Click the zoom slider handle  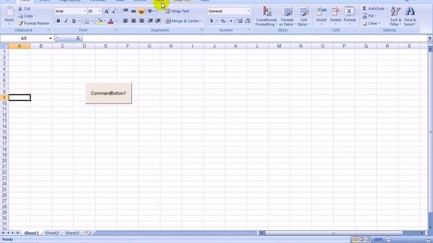[x=409, y=240]
